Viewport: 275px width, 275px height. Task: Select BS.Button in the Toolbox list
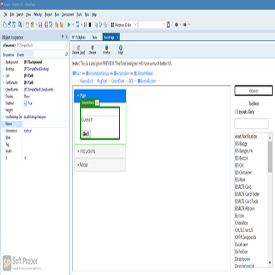[x=241, y=158]
